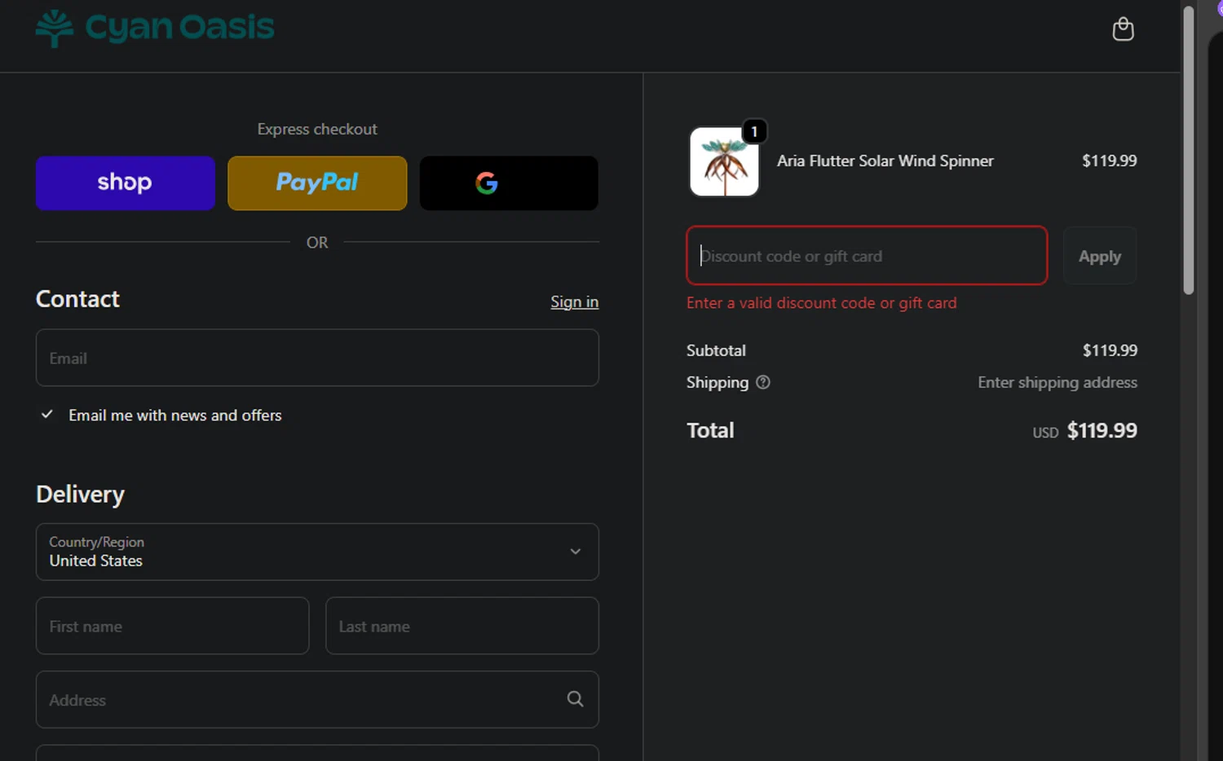Apply the discount code
This screenshot has height=761, width=1223.
pyautogui.click(x=1100, y=256)
